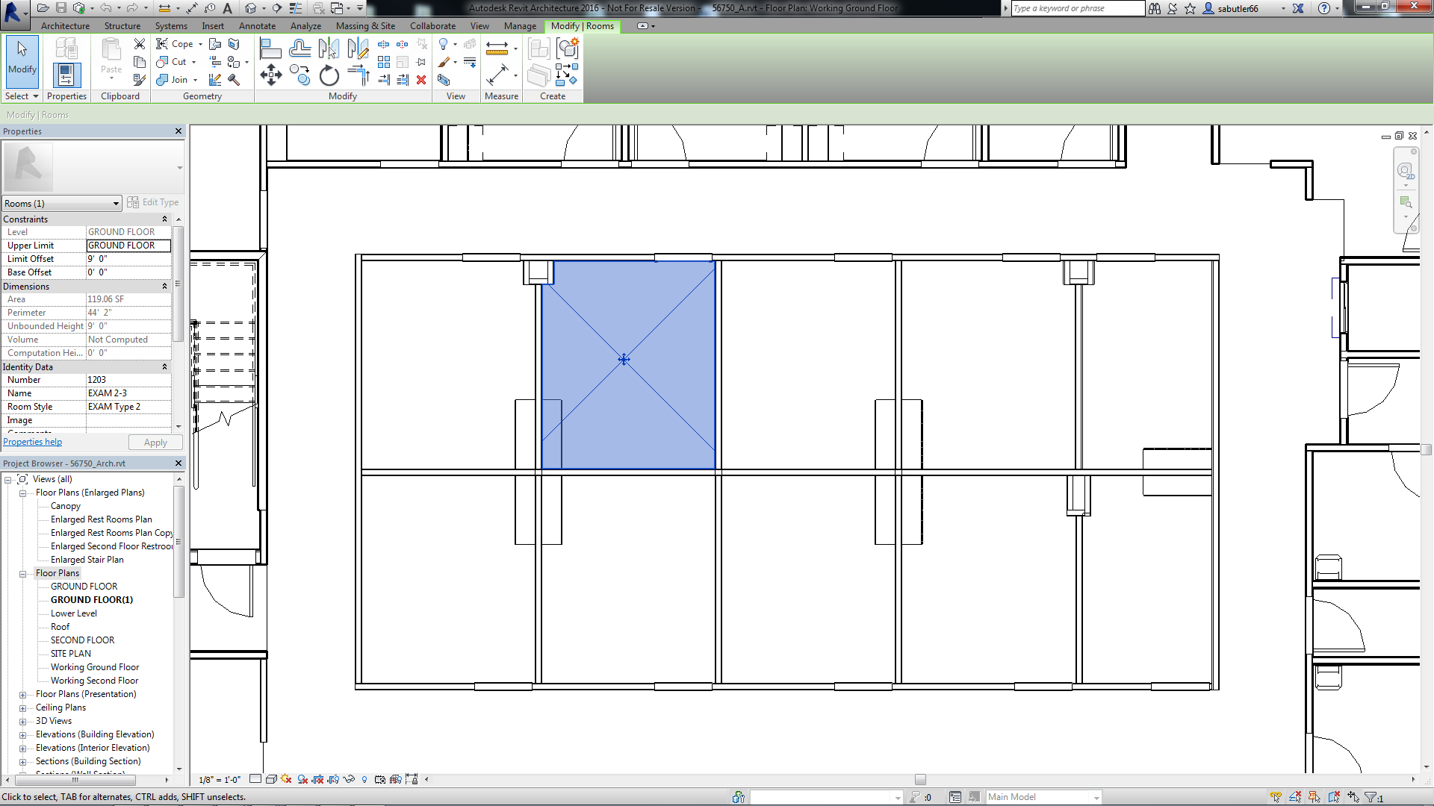The image size is (1434, 806).
Task: Click the Offset tool icon
Action: tap(300, 49)
